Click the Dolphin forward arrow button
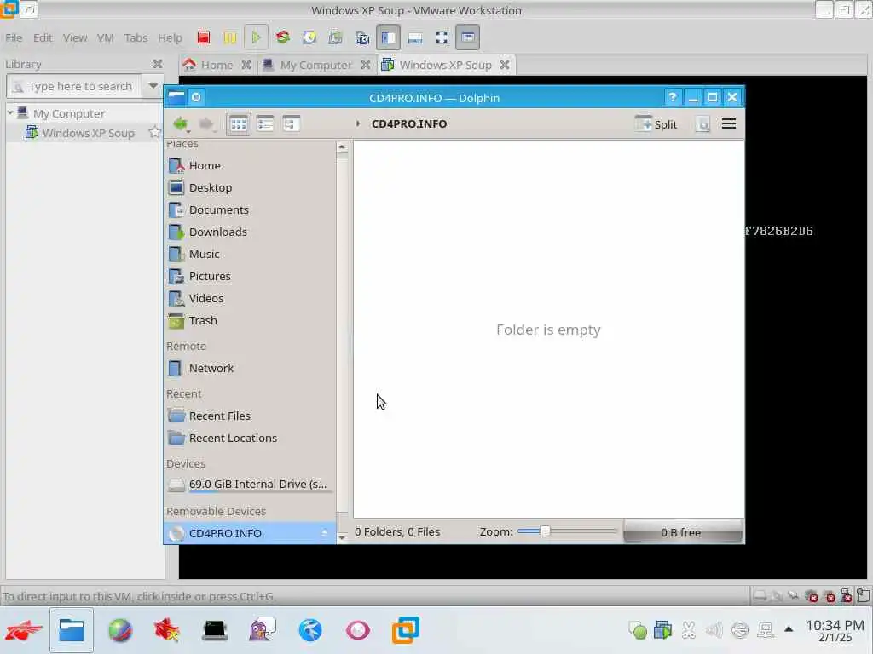 (206, 124)
